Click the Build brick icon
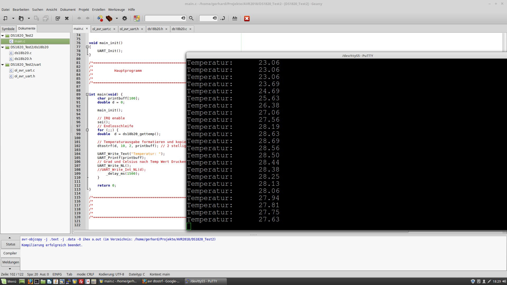The width and height of the screenshot is (507, 285). click(x=109, y=18)
